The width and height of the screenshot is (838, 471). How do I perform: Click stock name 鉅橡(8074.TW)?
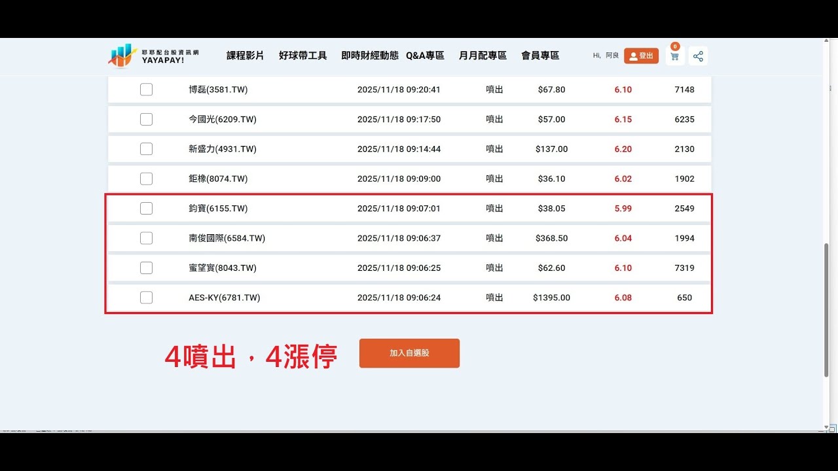coord(218,179)
